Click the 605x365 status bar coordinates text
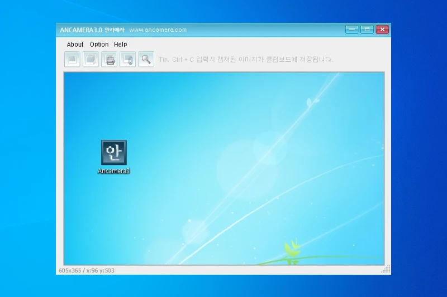This screenshot has height=297, width=447. 87,271
